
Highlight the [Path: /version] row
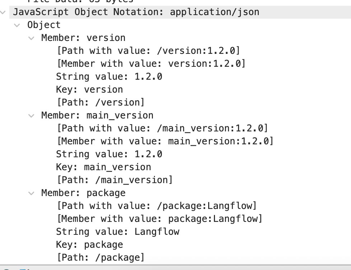(x=100, y=102)
